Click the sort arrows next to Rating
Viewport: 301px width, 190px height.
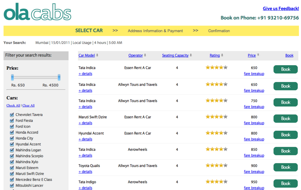coord(222,55)
